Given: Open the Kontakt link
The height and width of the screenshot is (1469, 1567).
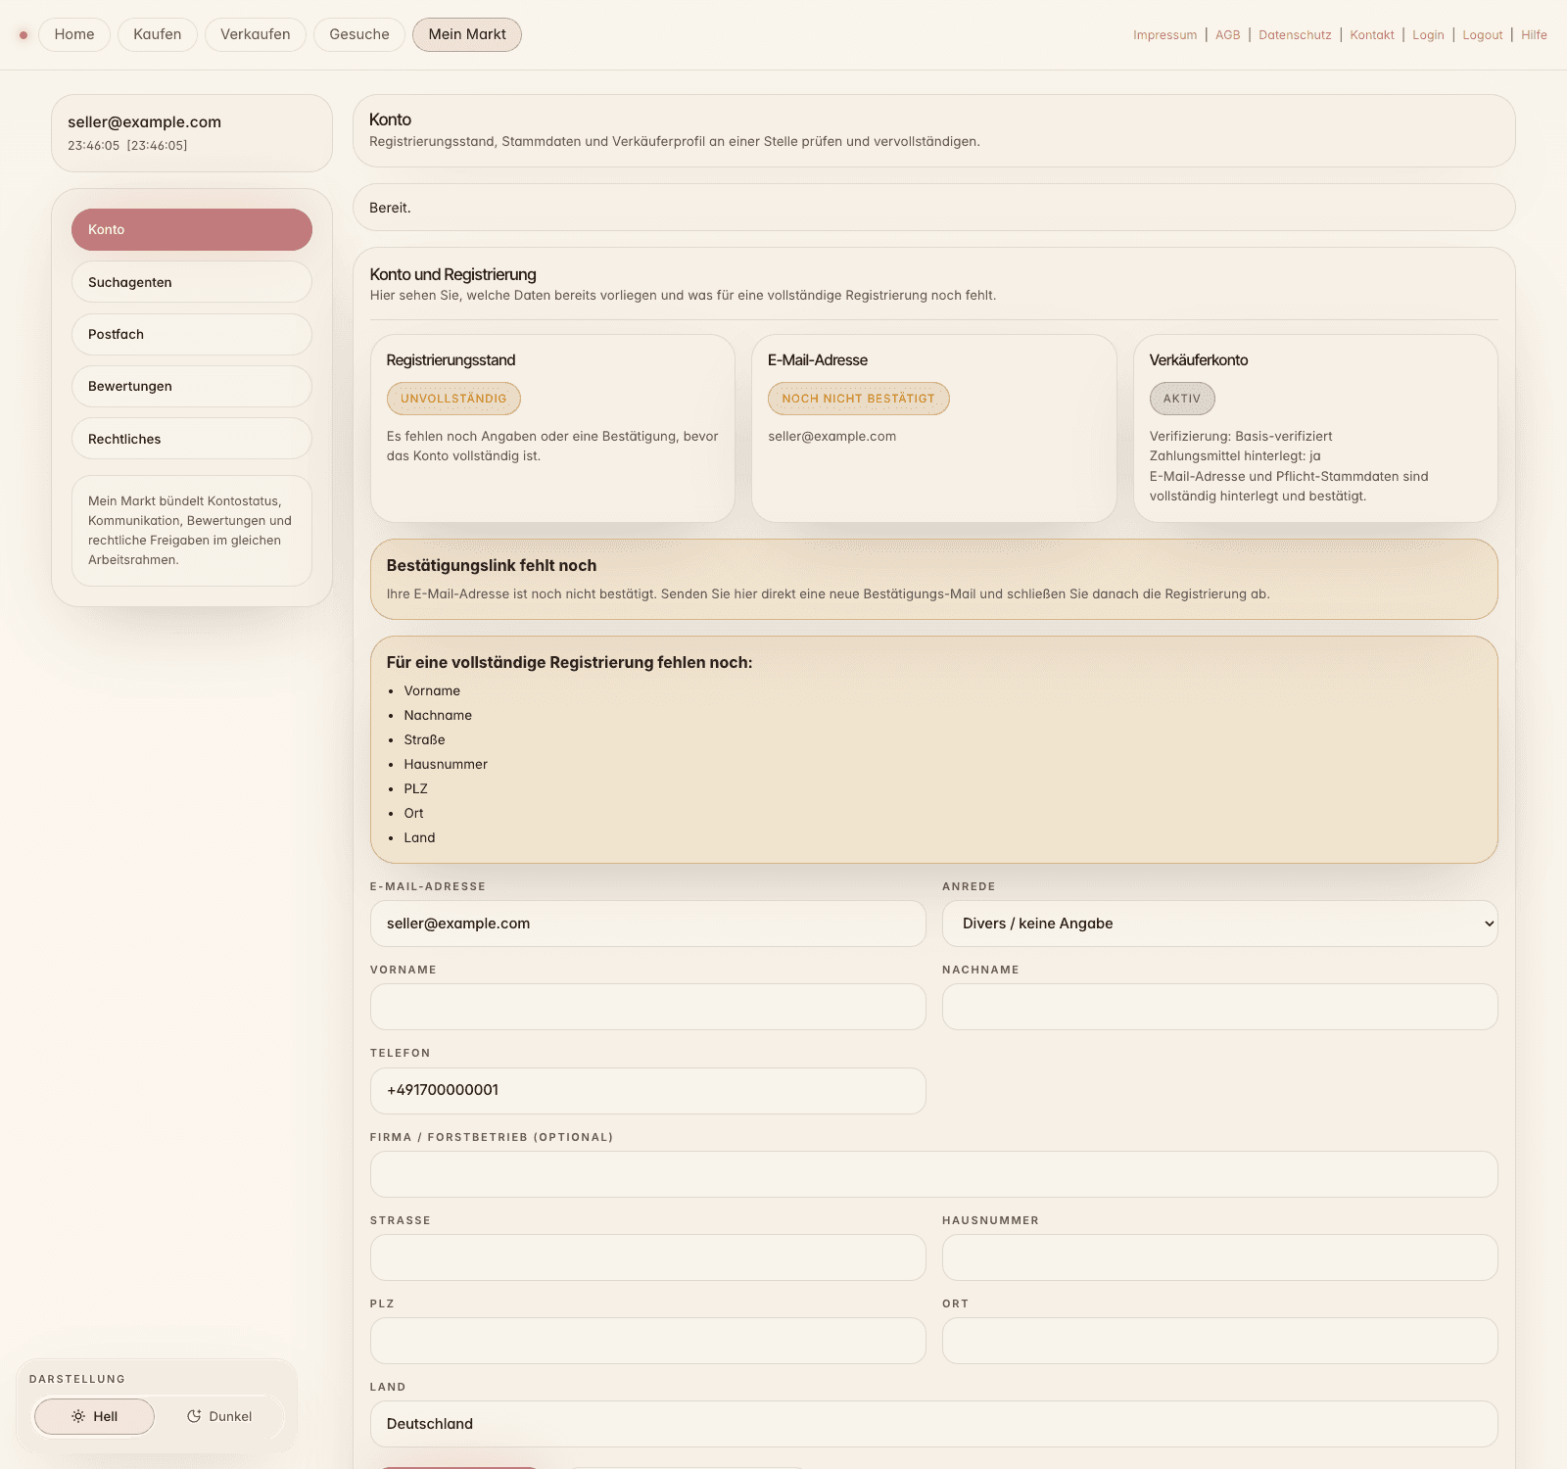Looking at the screenshot, I should 1371,35.
